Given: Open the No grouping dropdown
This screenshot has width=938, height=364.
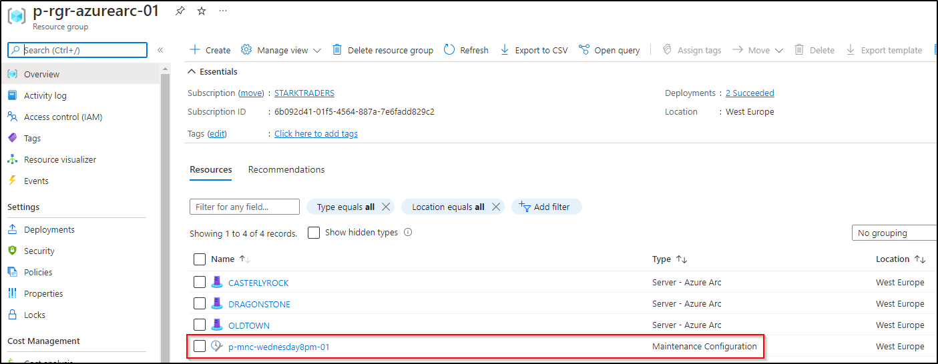Looking at the screenshot, I should (895, 233).
